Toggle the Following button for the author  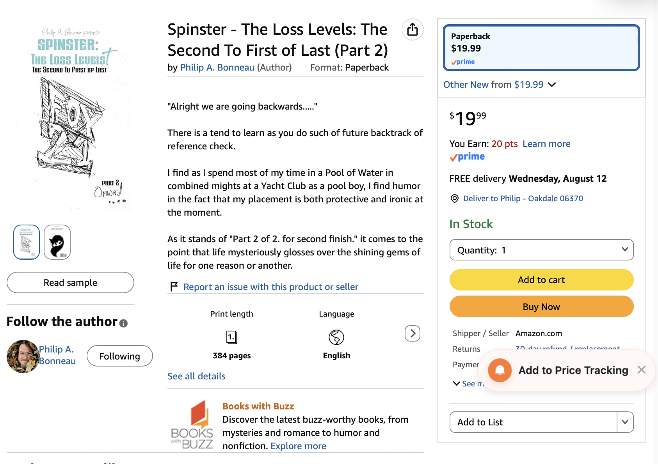pyautogui.click(x=119, y=356)
